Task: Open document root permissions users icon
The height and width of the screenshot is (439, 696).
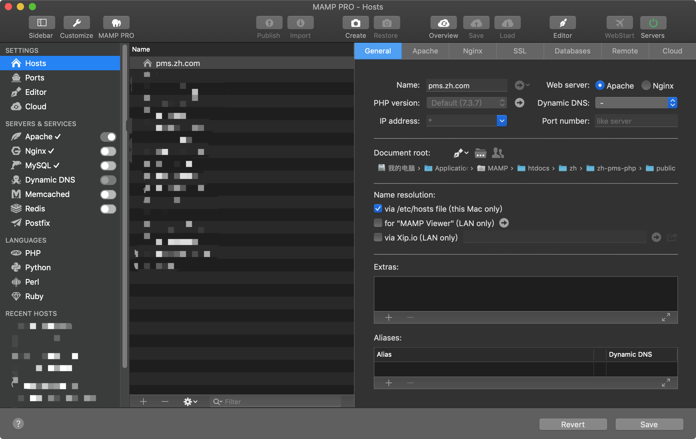Action: [x=498, y=153]
